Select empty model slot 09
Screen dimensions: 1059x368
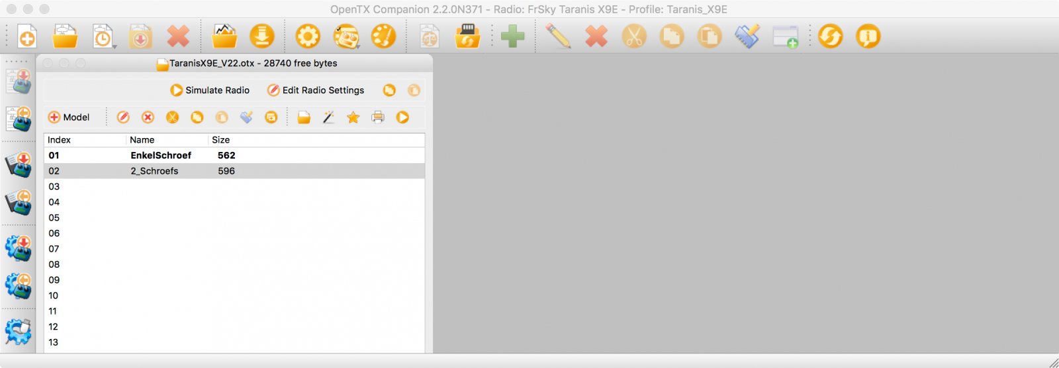coord(234,280)
